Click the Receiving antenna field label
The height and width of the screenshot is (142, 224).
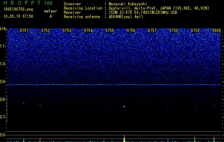pyautogui.click(x=82, y=17)
